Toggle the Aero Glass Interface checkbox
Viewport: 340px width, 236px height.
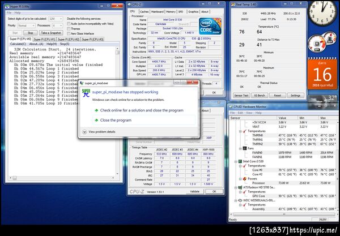(x=69, y=33)
